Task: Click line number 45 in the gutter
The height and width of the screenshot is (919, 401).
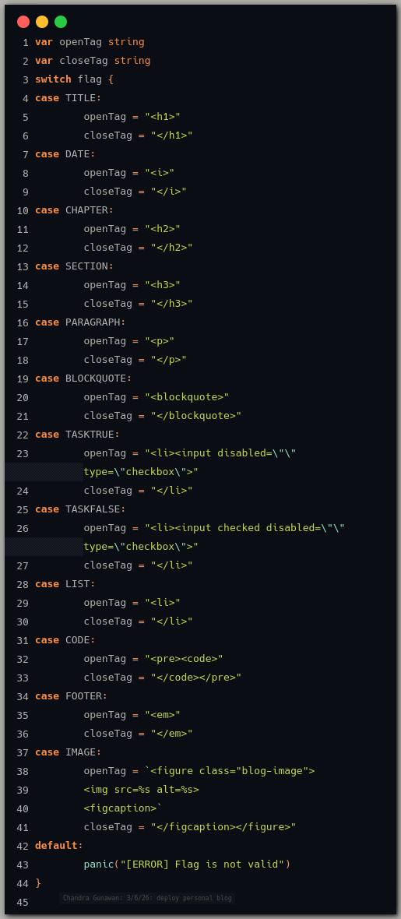Action: [x=23, y=902]
